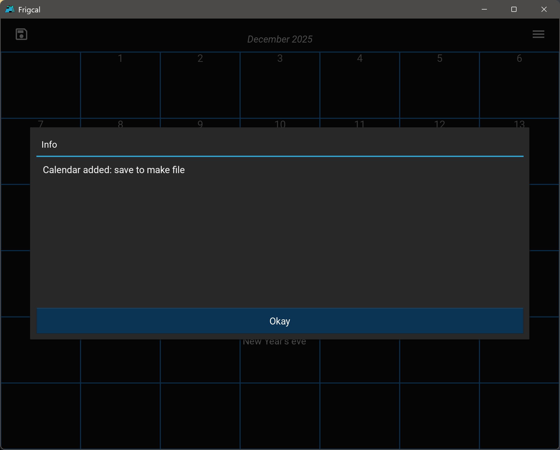This screenshot has width=560, height=450.
Task: Select the day 1 calendar cell
Action: pyautogui.click(x=120, y=85)
